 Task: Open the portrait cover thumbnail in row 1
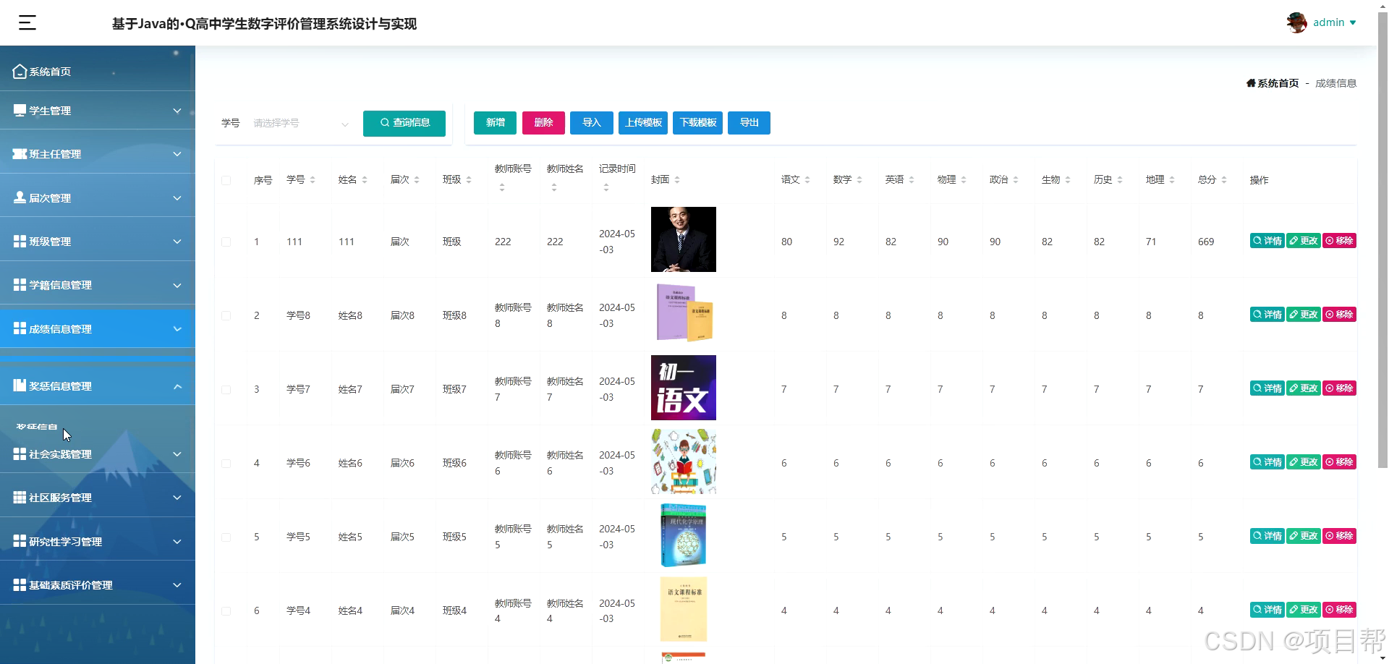point(684,239)
